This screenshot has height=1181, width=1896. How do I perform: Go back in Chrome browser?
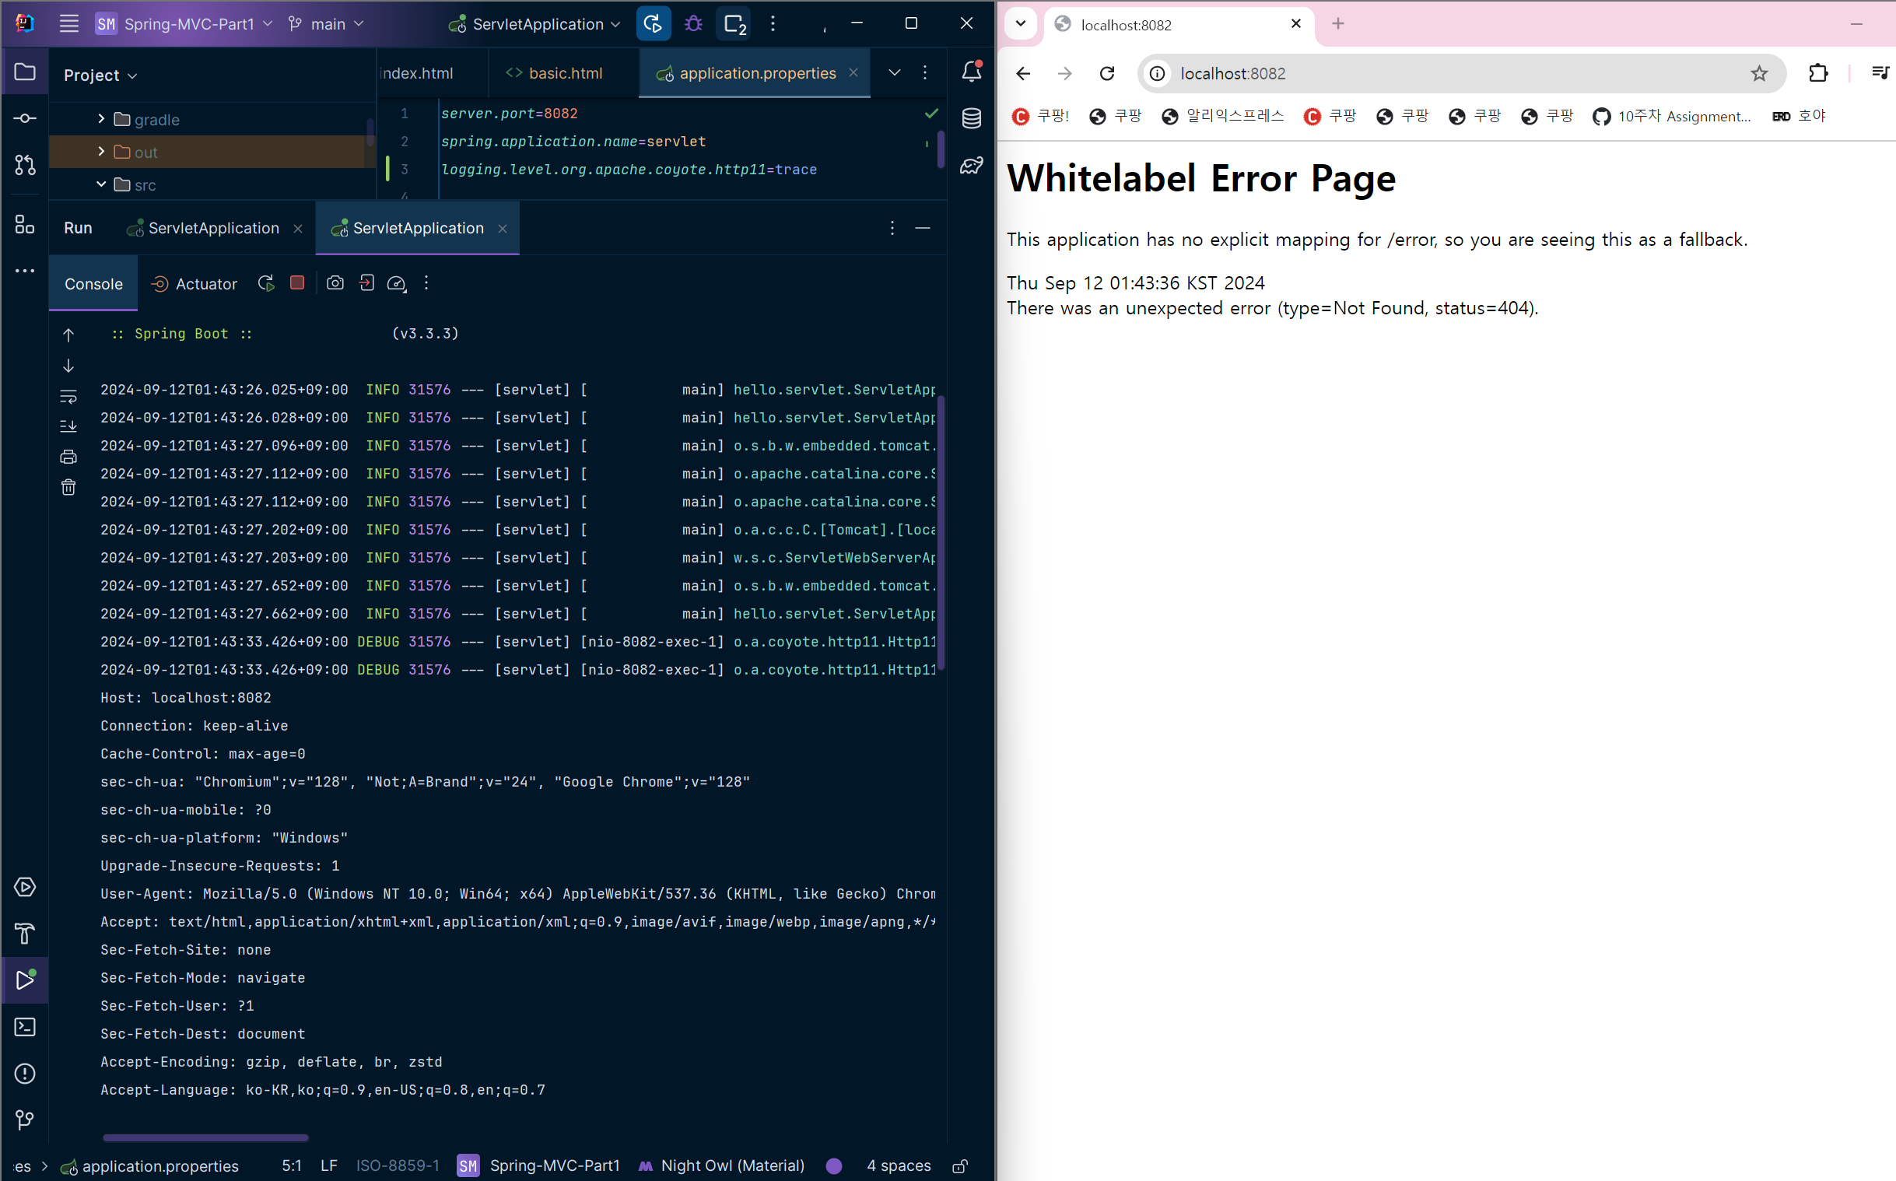(1023, 73)
